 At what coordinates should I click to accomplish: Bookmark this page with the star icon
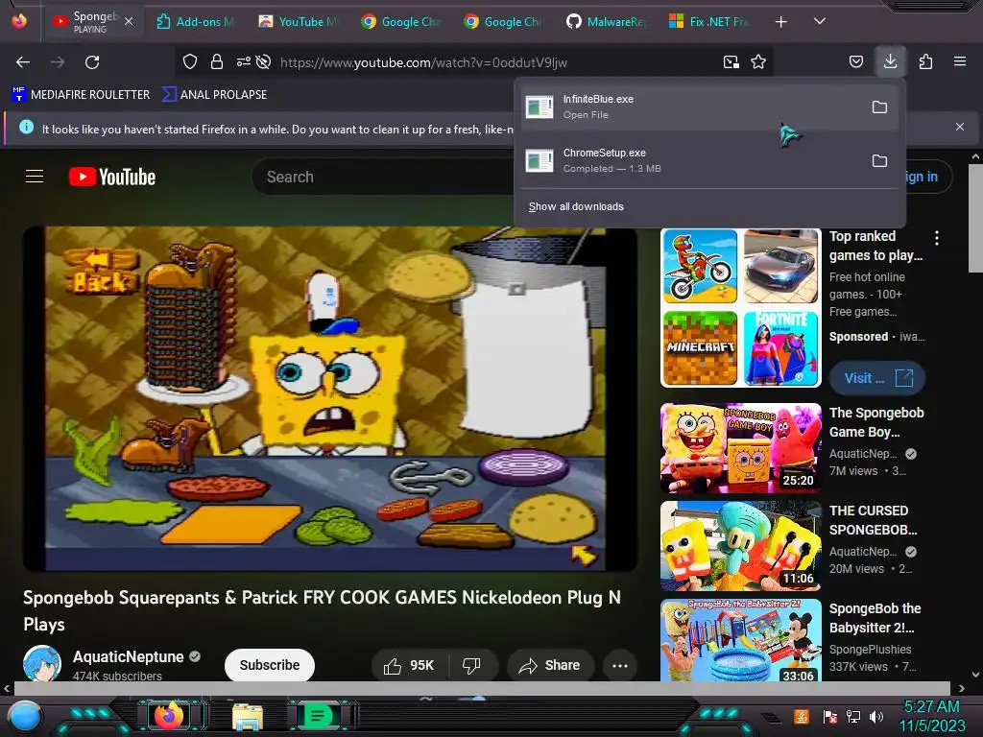(758, 61)
